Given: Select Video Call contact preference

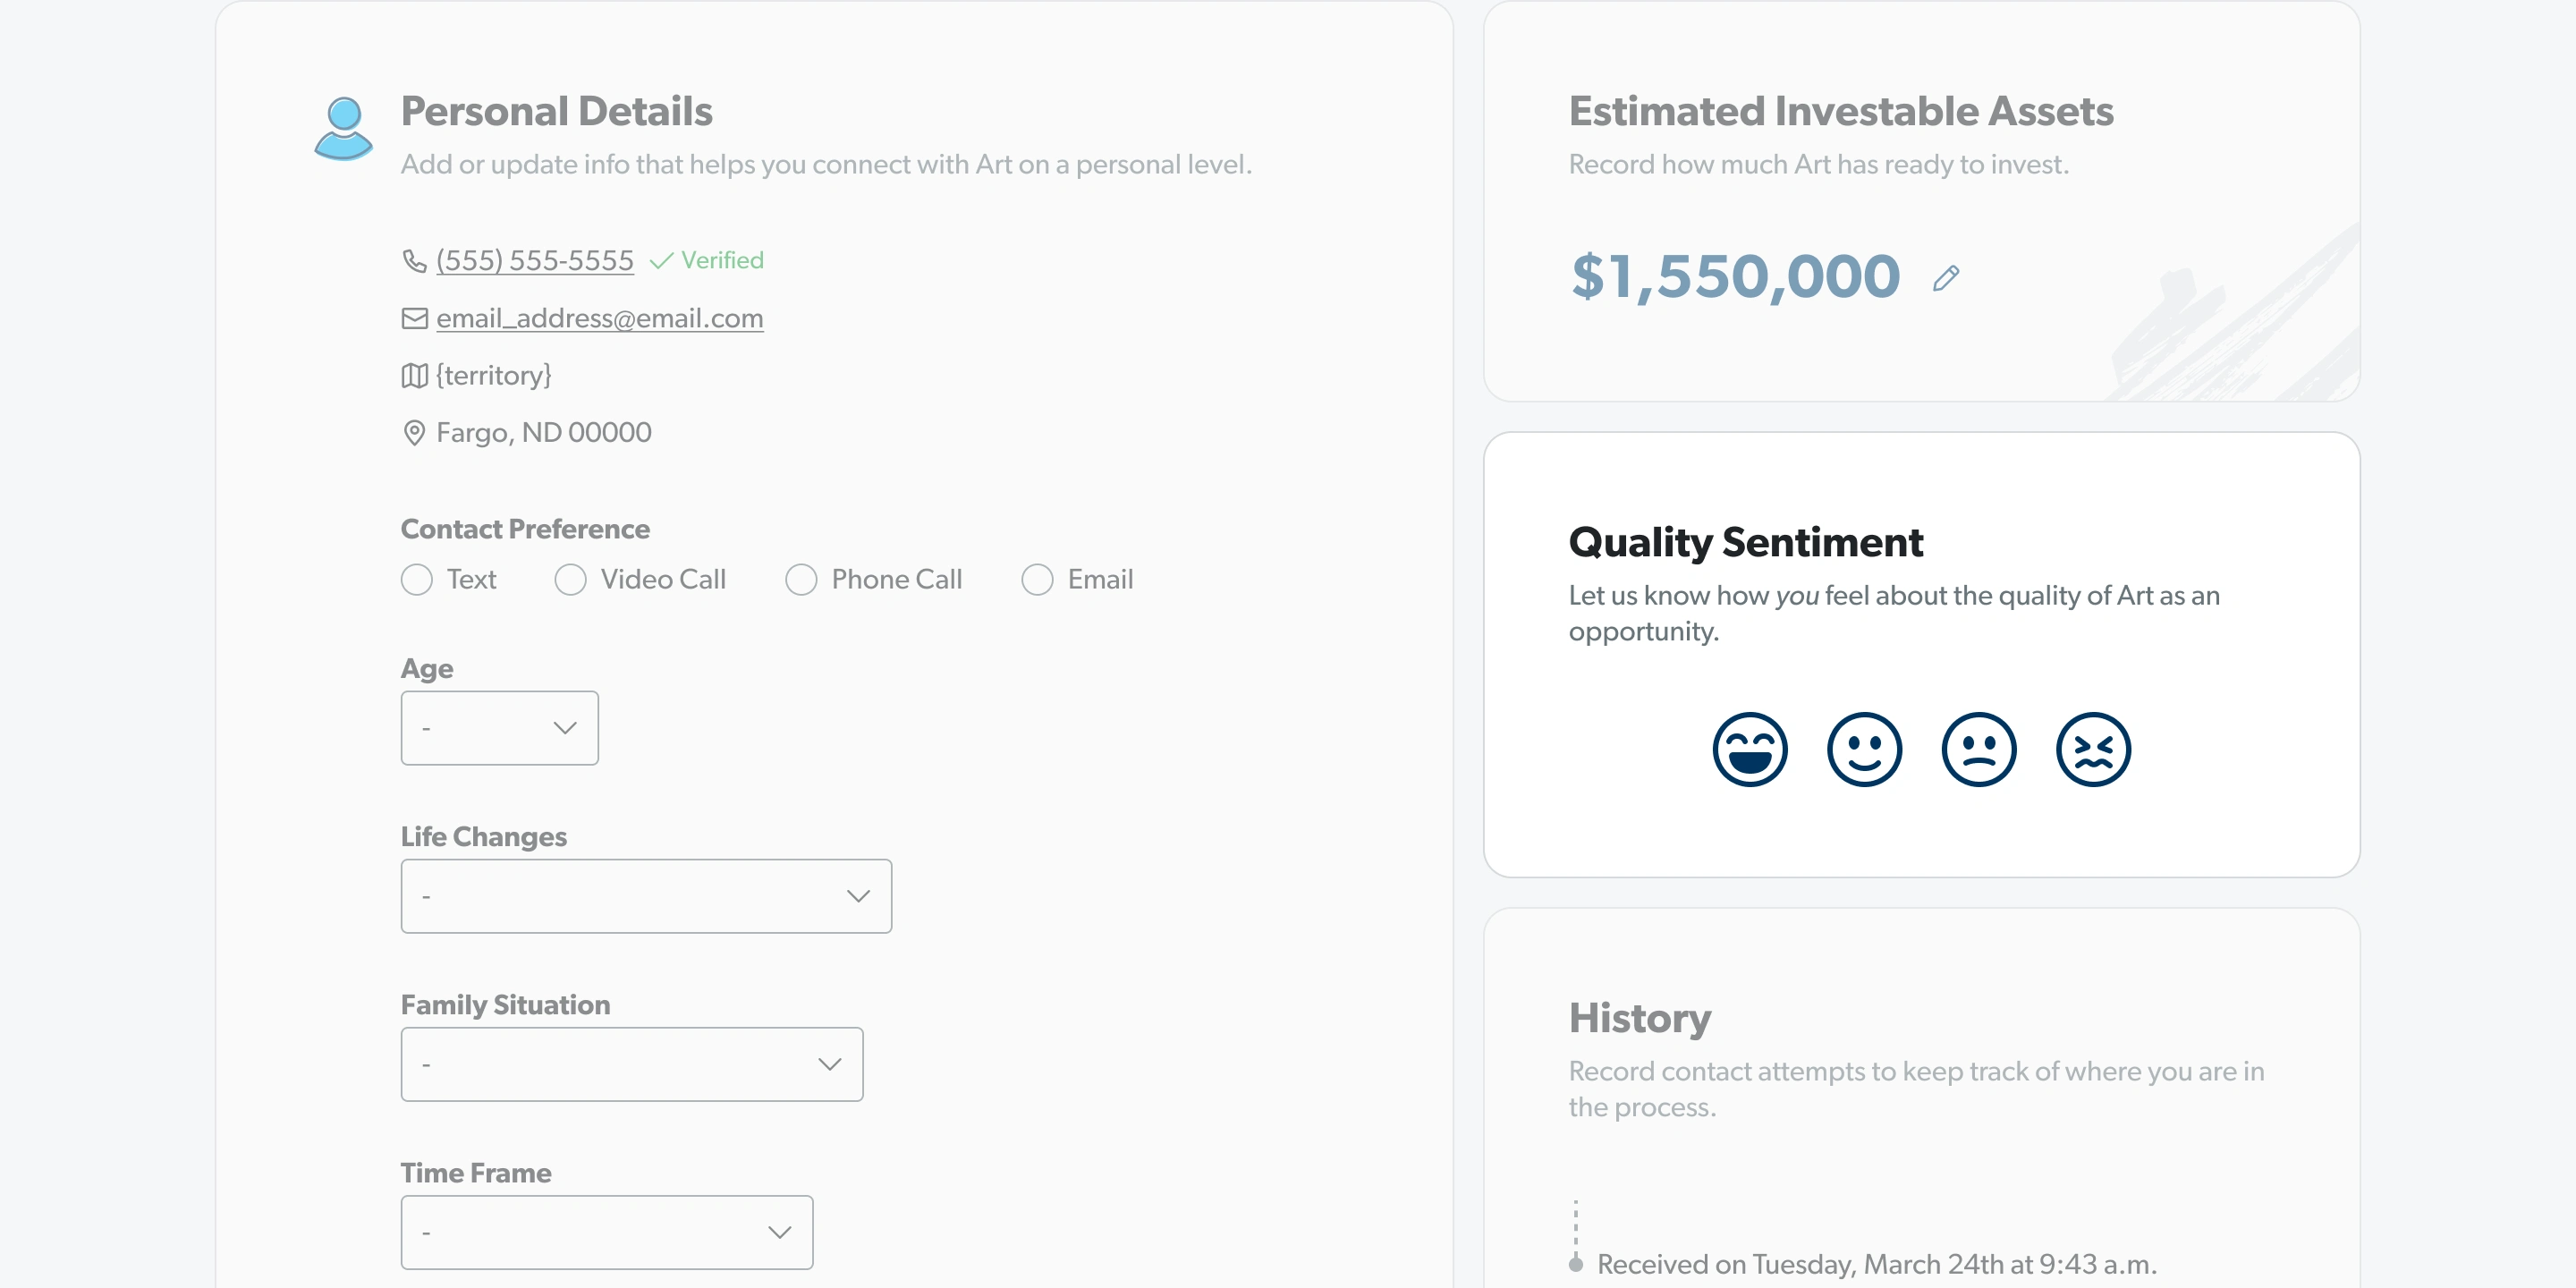Looking at the screenshot, I should [570, 580].
